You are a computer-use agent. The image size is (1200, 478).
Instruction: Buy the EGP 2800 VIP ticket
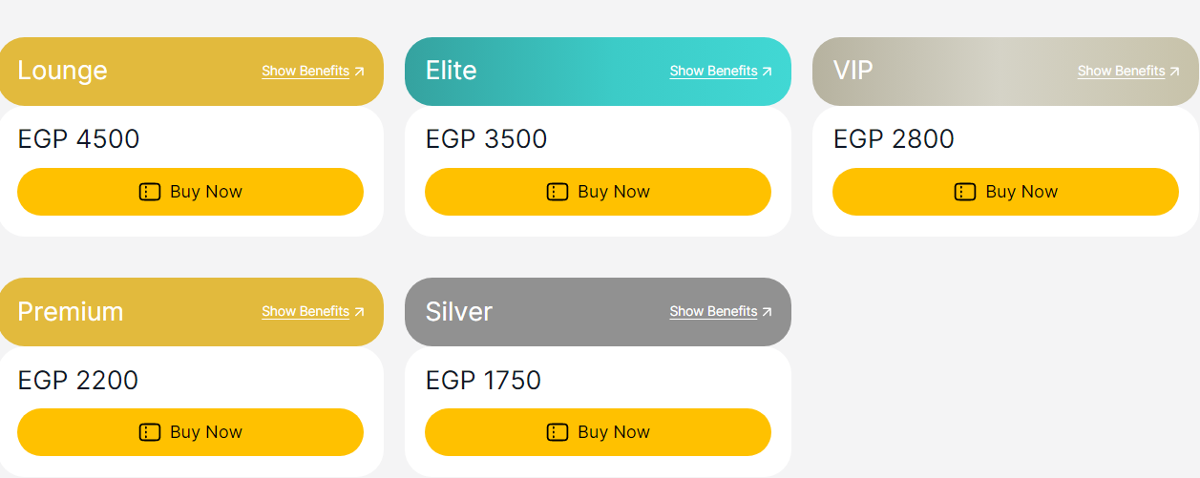pos(1005,192)
